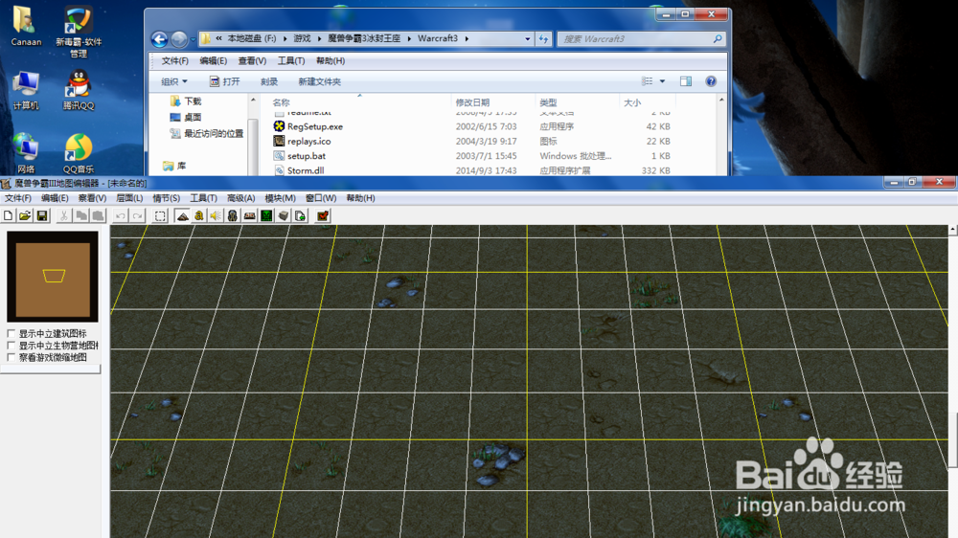Expand 本地磁盘 (F:) breadcrumb arrow

(x=285, y=38)
